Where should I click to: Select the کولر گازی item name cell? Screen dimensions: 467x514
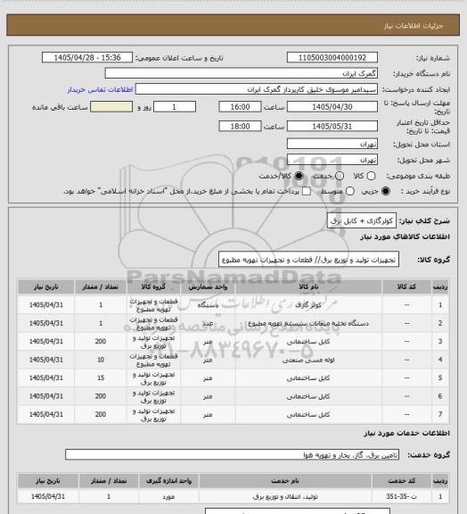[308, 305]
